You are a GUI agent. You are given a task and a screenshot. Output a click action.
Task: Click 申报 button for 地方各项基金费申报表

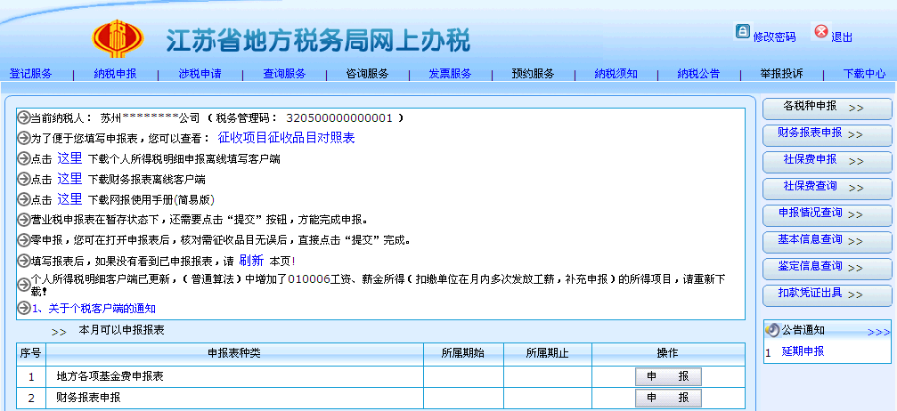(x=668, y=376)
